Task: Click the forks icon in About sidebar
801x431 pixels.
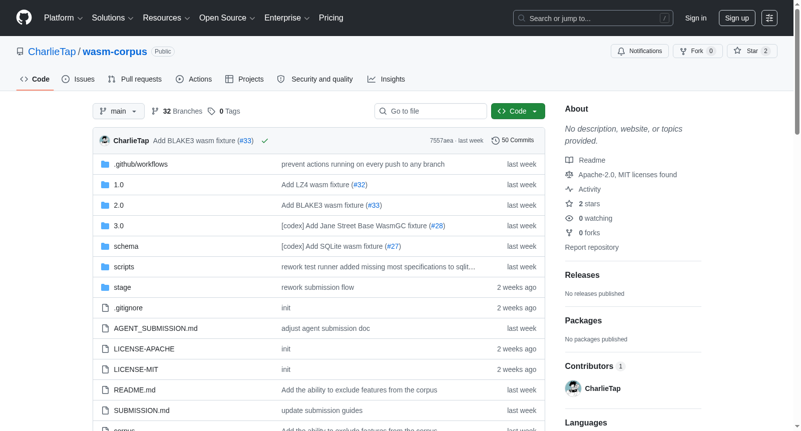Action: click(x=569, y=233)
